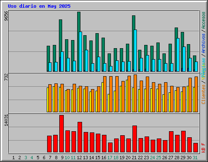Click the day 1 label on the axis
This screenshot has height=162, width=208.
click(13, 158)
